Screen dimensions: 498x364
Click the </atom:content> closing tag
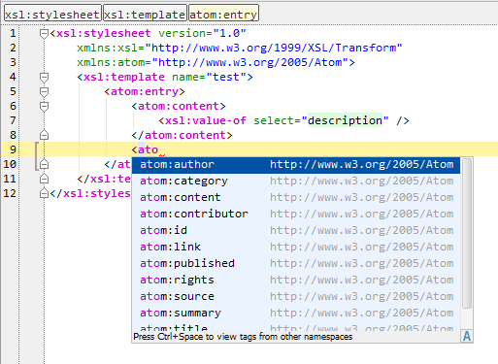click(182, 135)
